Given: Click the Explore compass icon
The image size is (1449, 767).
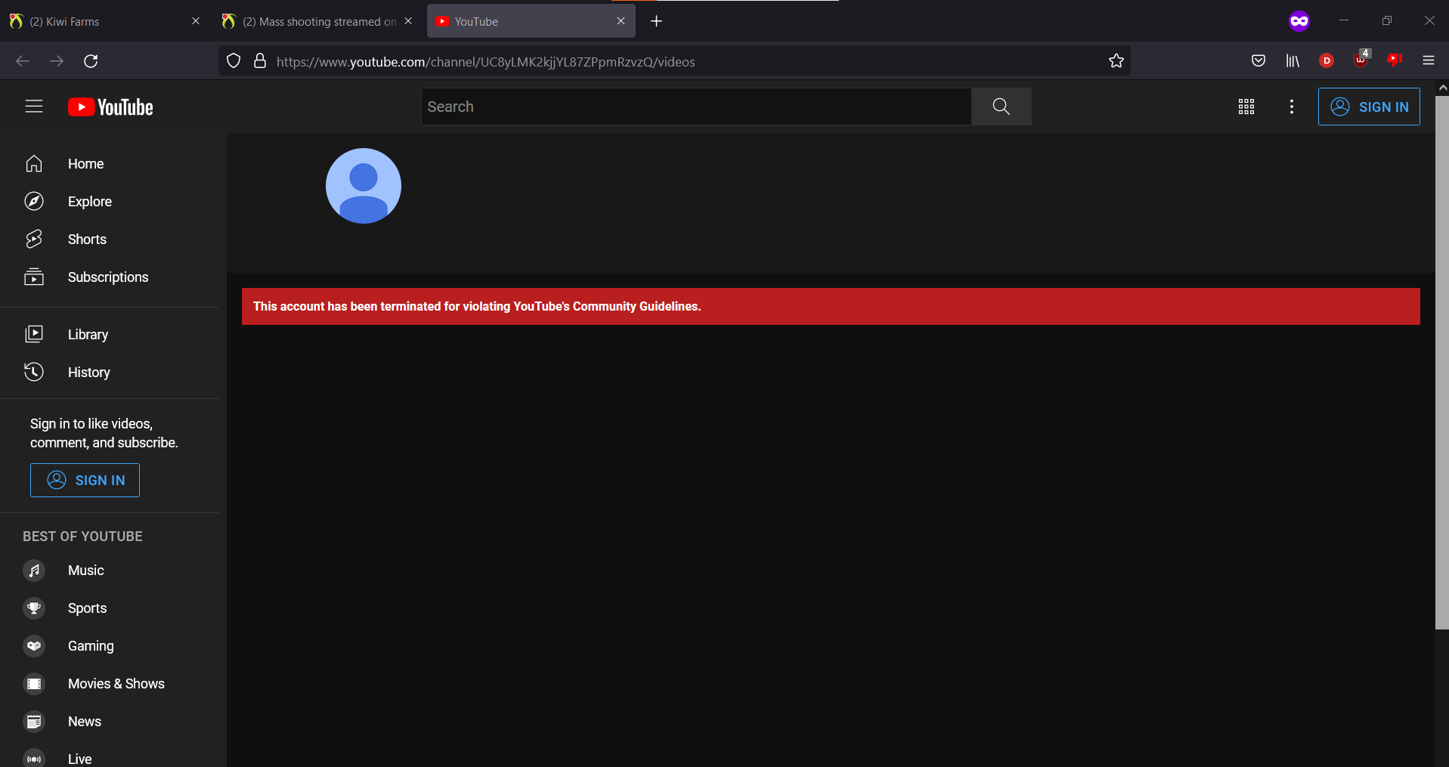Looking at the screenshot, I should pos(34,201).
